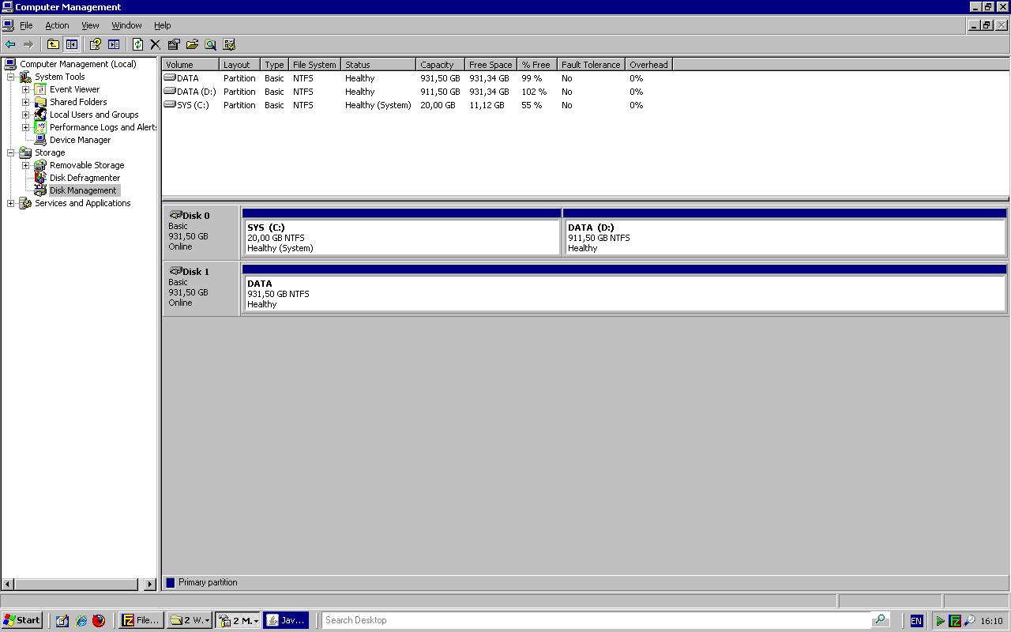Click the Explore magnifier toolbar icon

tap(210, 44)
